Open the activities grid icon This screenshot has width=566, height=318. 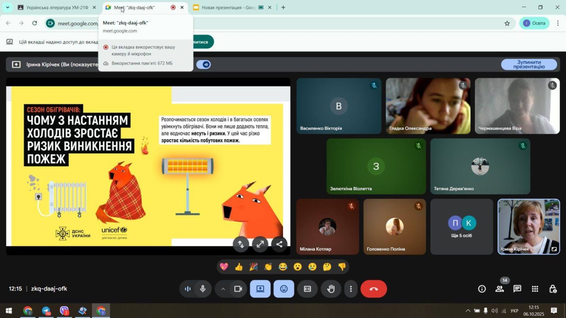pos(535,289)
